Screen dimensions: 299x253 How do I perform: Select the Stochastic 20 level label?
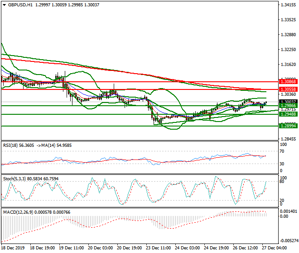pyautogui.click(x=282, y=201)
